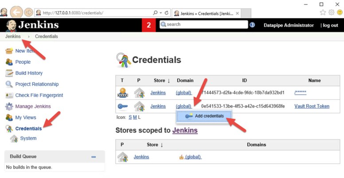The height and width of the screenshot is (178, 344).
Task: Click Jenkins store link in Vault Root Token row
Action: (158, 106)
